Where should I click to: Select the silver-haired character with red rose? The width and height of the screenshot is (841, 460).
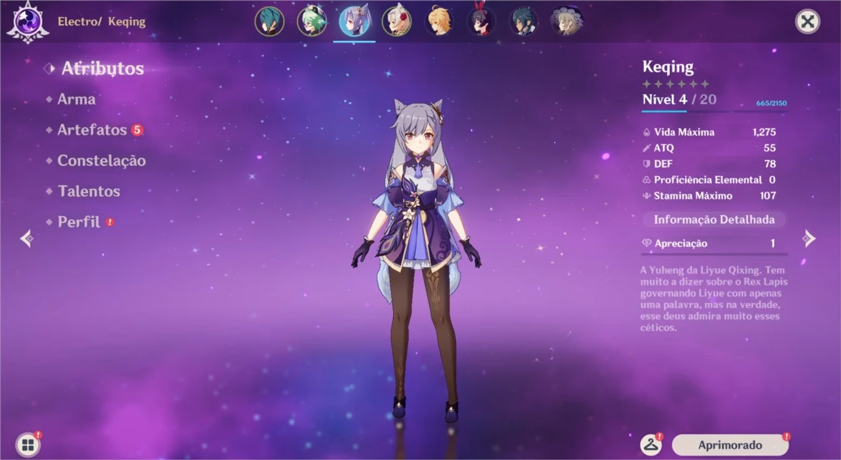tap(397, 22)
